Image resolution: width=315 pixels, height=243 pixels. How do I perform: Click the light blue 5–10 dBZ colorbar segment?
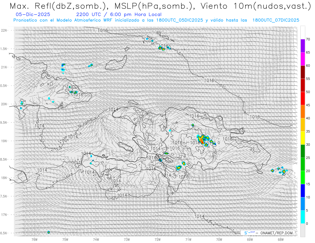click(303, 204)
